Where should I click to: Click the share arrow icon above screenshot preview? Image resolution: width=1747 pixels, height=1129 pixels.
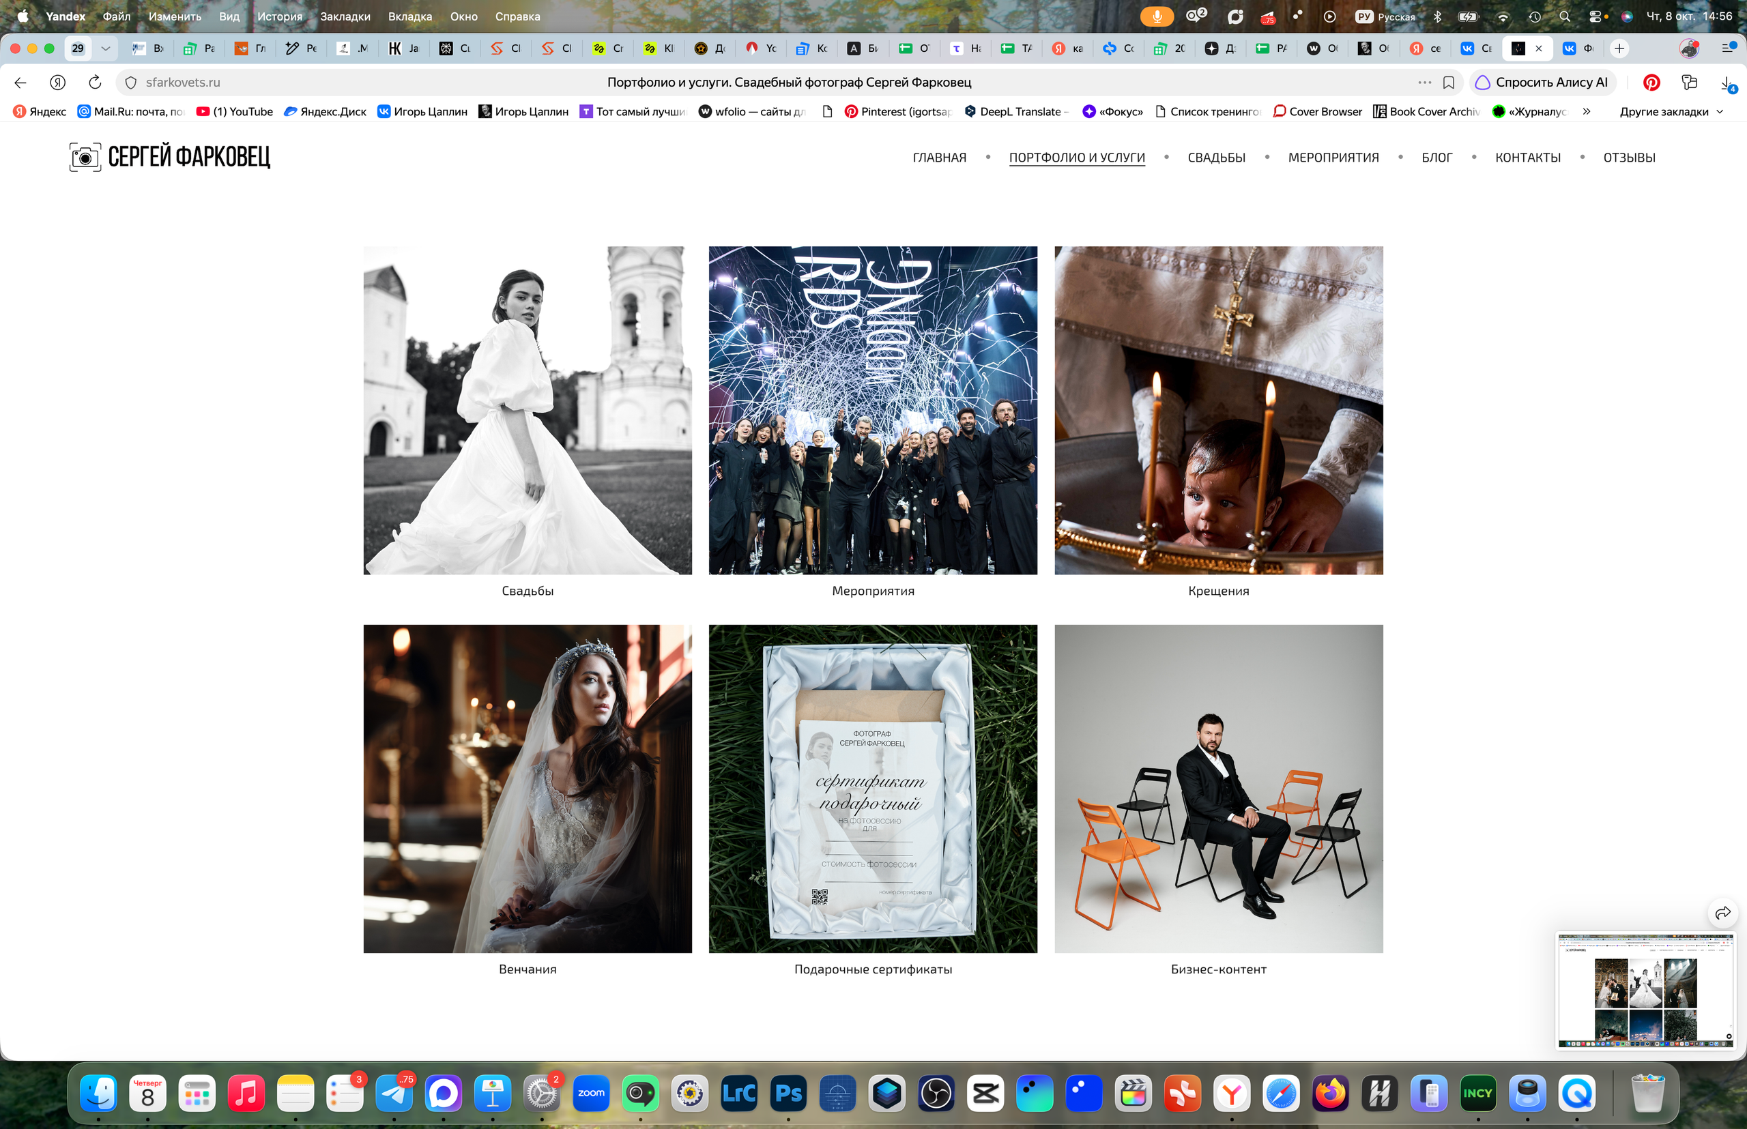coord(1723,913)
